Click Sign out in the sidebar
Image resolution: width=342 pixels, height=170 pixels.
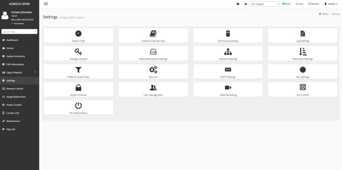(x=19, y=129)
